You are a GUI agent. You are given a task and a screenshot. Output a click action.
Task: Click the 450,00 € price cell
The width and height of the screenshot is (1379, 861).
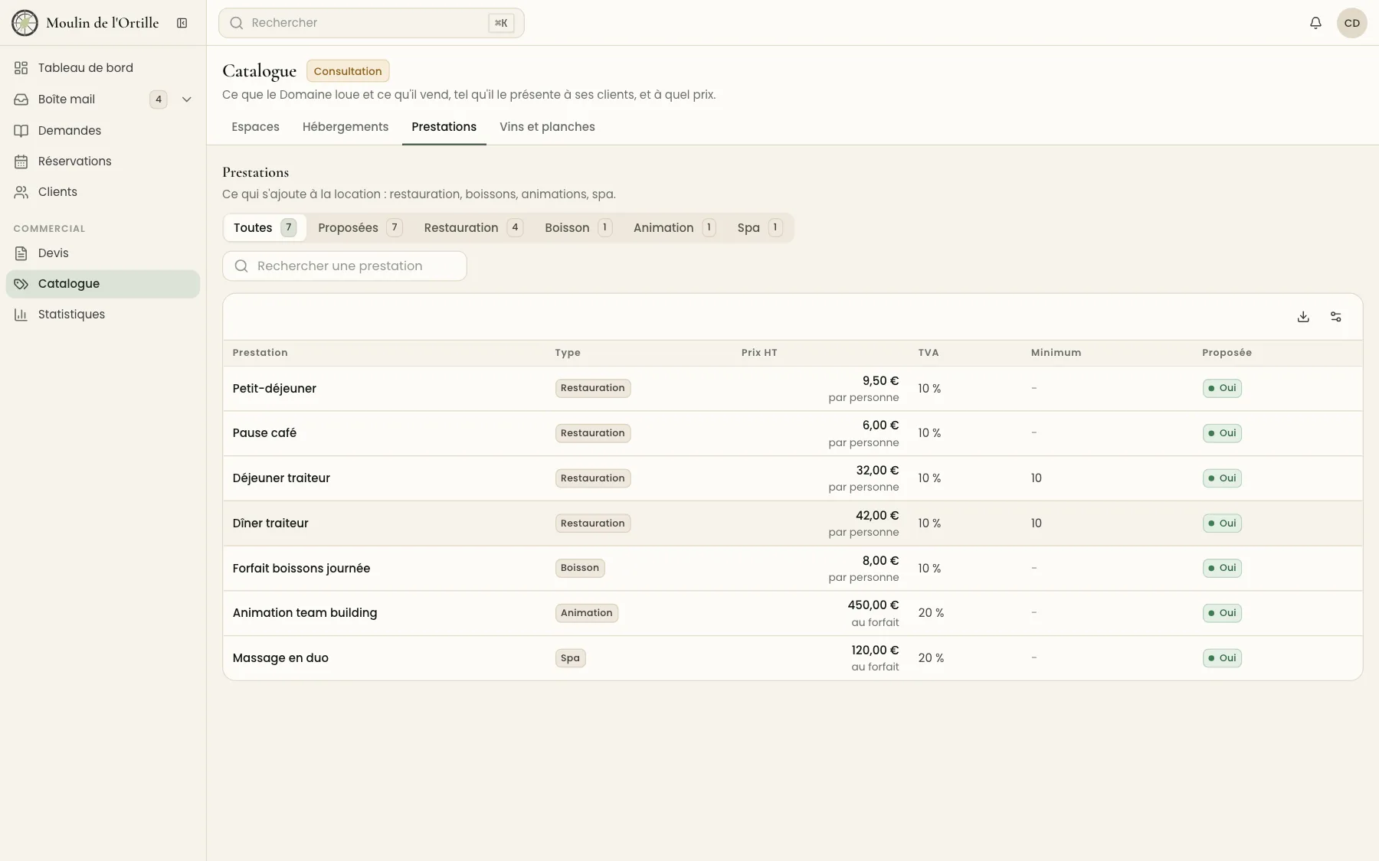point(873,605)
